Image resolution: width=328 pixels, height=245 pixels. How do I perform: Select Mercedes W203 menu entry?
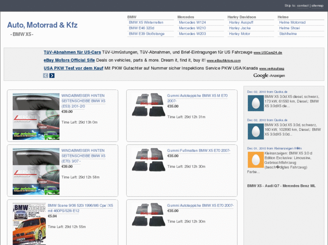point(192,34)
